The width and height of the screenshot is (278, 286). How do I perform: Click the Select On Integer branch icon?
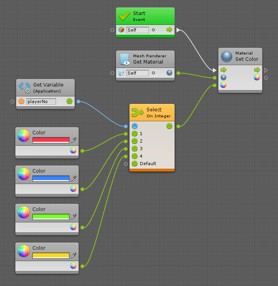pos(138,113)
